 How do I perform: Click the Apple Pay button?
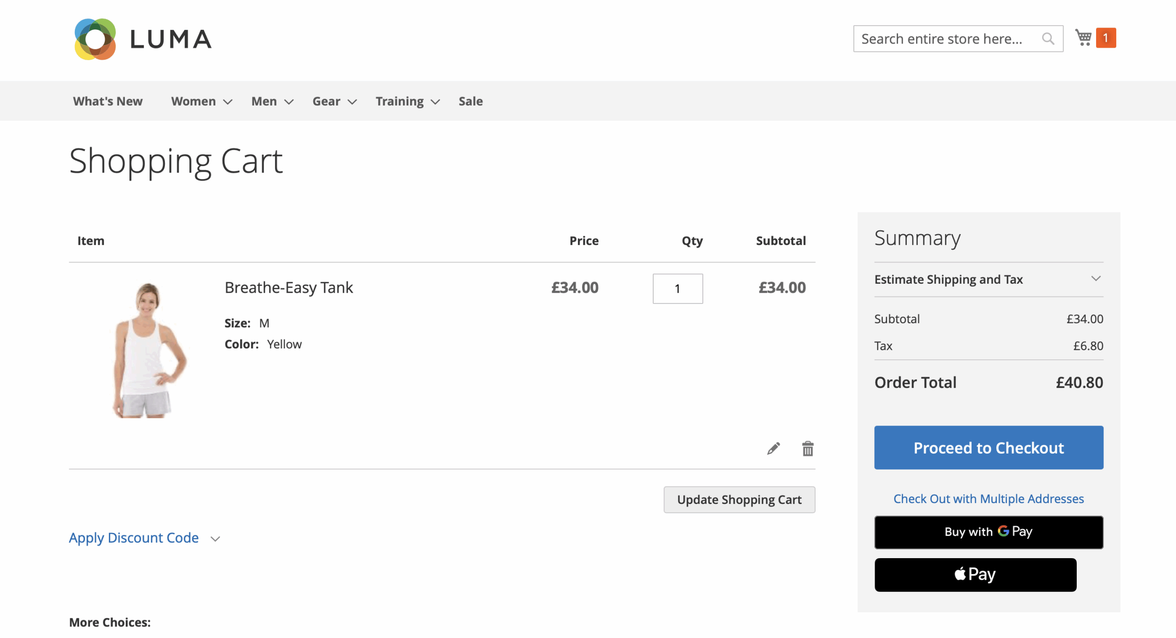975,574
